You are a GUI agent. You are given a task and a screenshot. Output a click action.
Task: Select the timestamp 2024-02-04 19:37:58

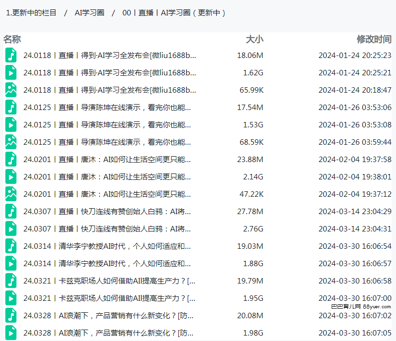[x=355, y=160]
